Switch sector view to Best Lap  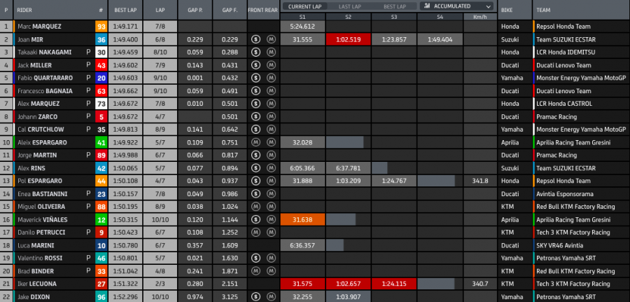coord(394,6)
